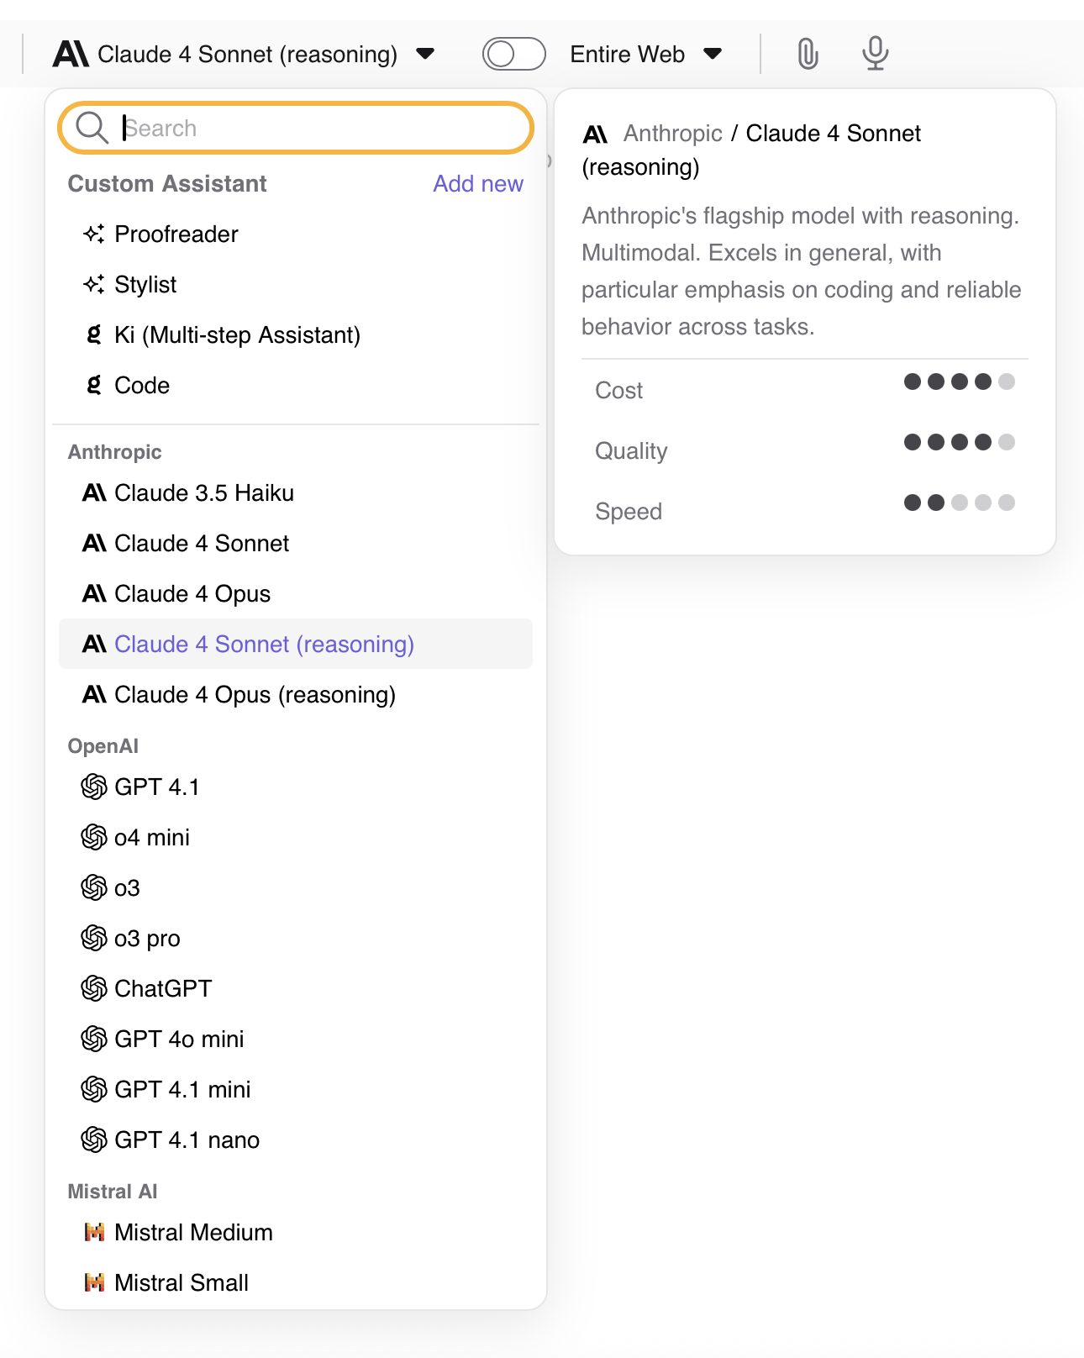Select Claude 4 Opus (reasoning) model
The height and width of the screenshot is (1358, 1084).
click(x=255, y=695)
